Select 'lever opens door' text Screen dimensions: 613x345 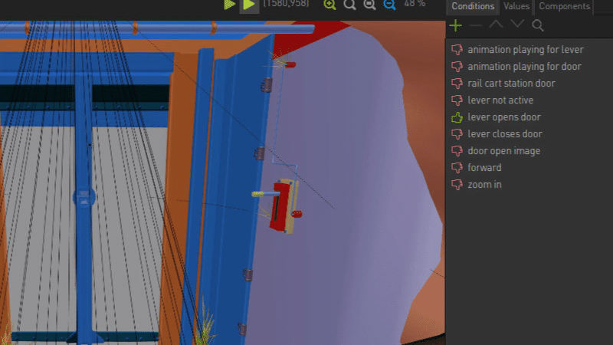click(504, 117)
